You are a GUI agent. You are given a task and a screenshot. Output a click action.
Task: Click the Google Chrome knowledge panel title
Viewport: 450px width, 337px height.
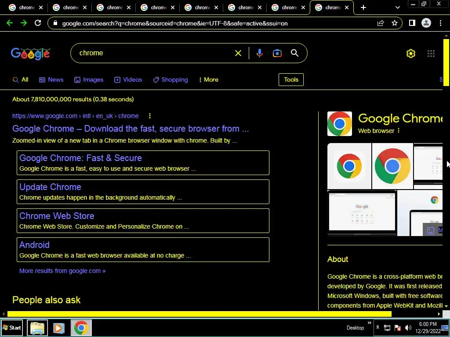400,118
